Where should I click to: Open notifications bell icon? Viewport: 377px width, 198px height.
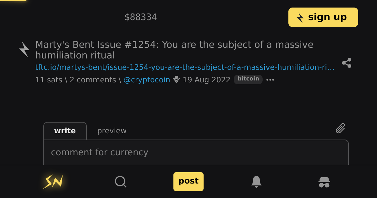coord(256,182)
